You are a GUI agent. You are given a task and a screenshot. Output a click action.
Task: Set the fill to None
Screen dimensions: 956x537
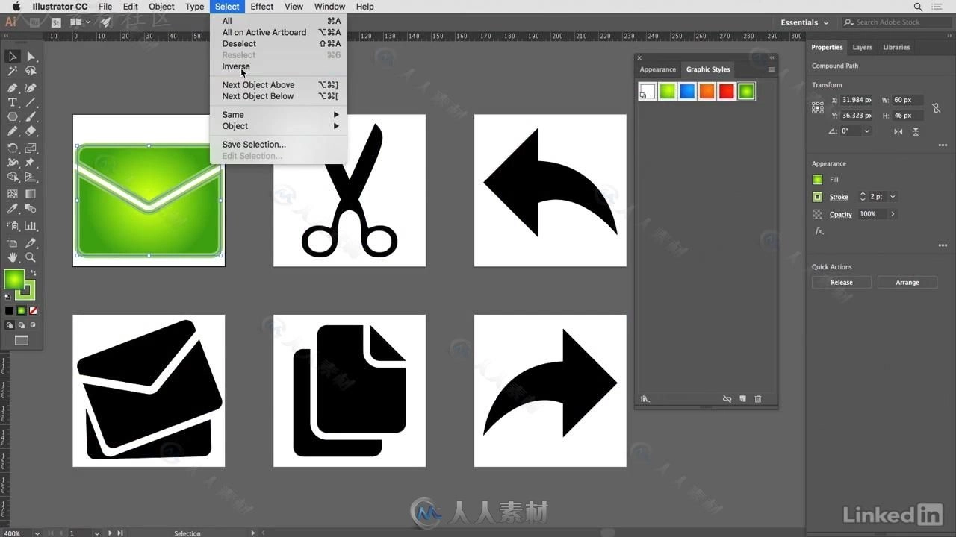pyautogui.click(x=33, y=311)
